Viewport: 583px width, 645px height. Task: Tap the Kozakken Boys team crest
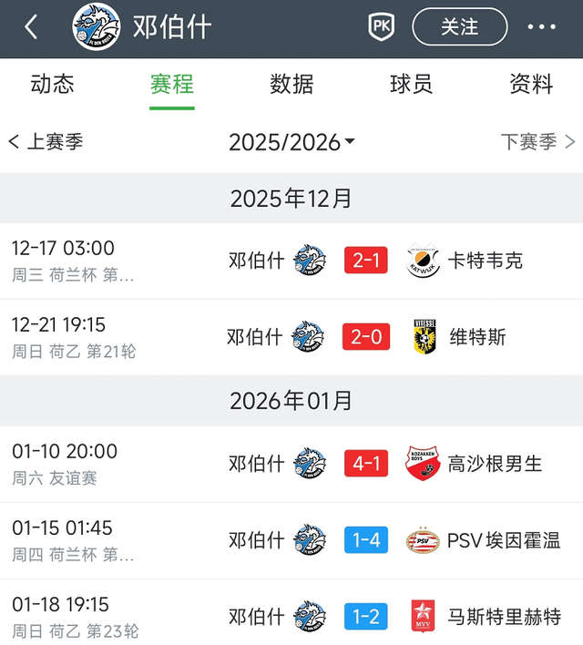click(x=423, y=464)
